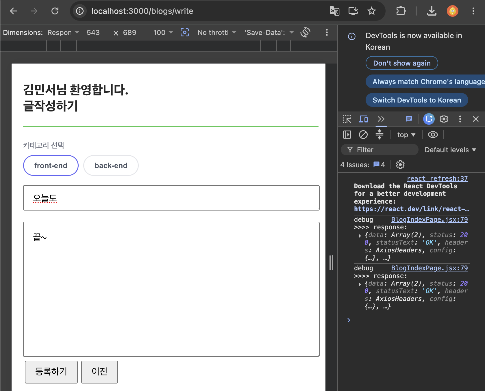Open the Default levels dropdown
Viewport: 485px width, 391px height.
coord(450,150)
